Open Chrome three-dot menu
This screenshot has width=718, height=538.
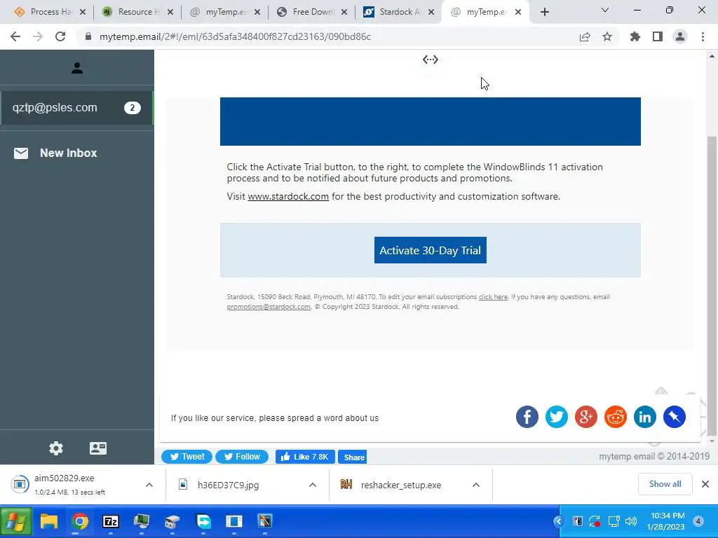703,36
